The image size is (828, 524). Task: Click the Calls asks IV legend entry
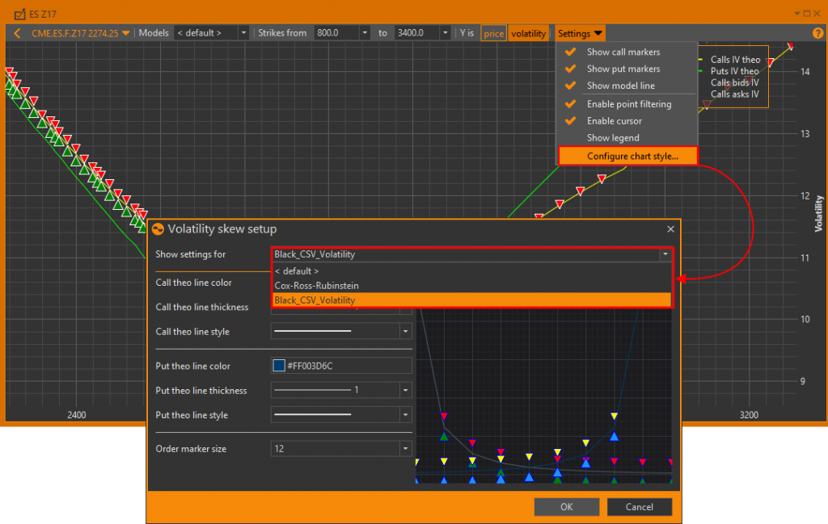734,94
